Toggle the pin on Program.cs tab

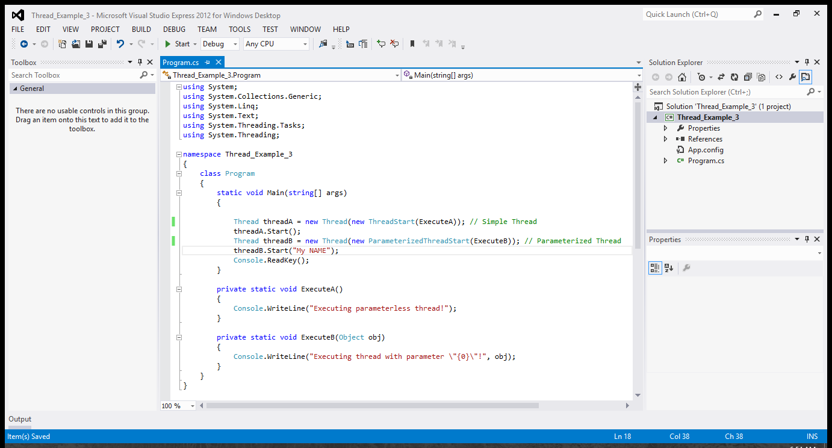coord(207,62)
